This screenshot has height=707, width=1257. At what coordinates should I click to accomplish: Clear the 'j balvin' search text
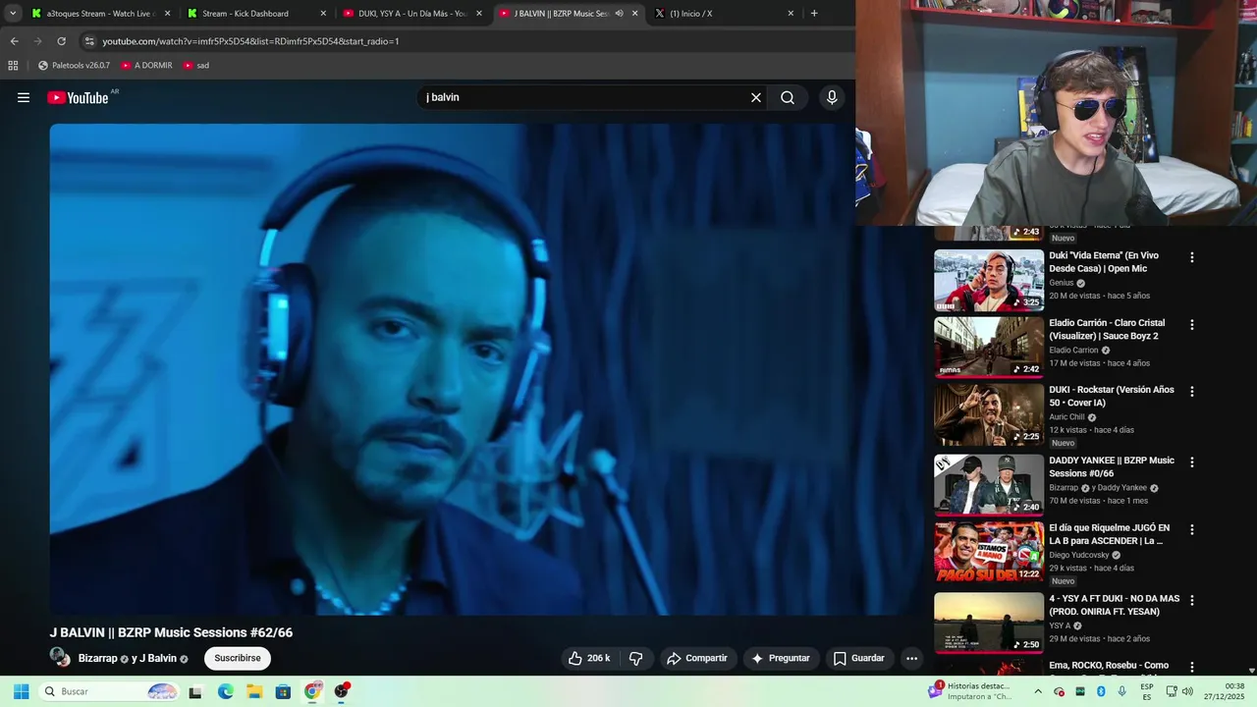(756, 97)
